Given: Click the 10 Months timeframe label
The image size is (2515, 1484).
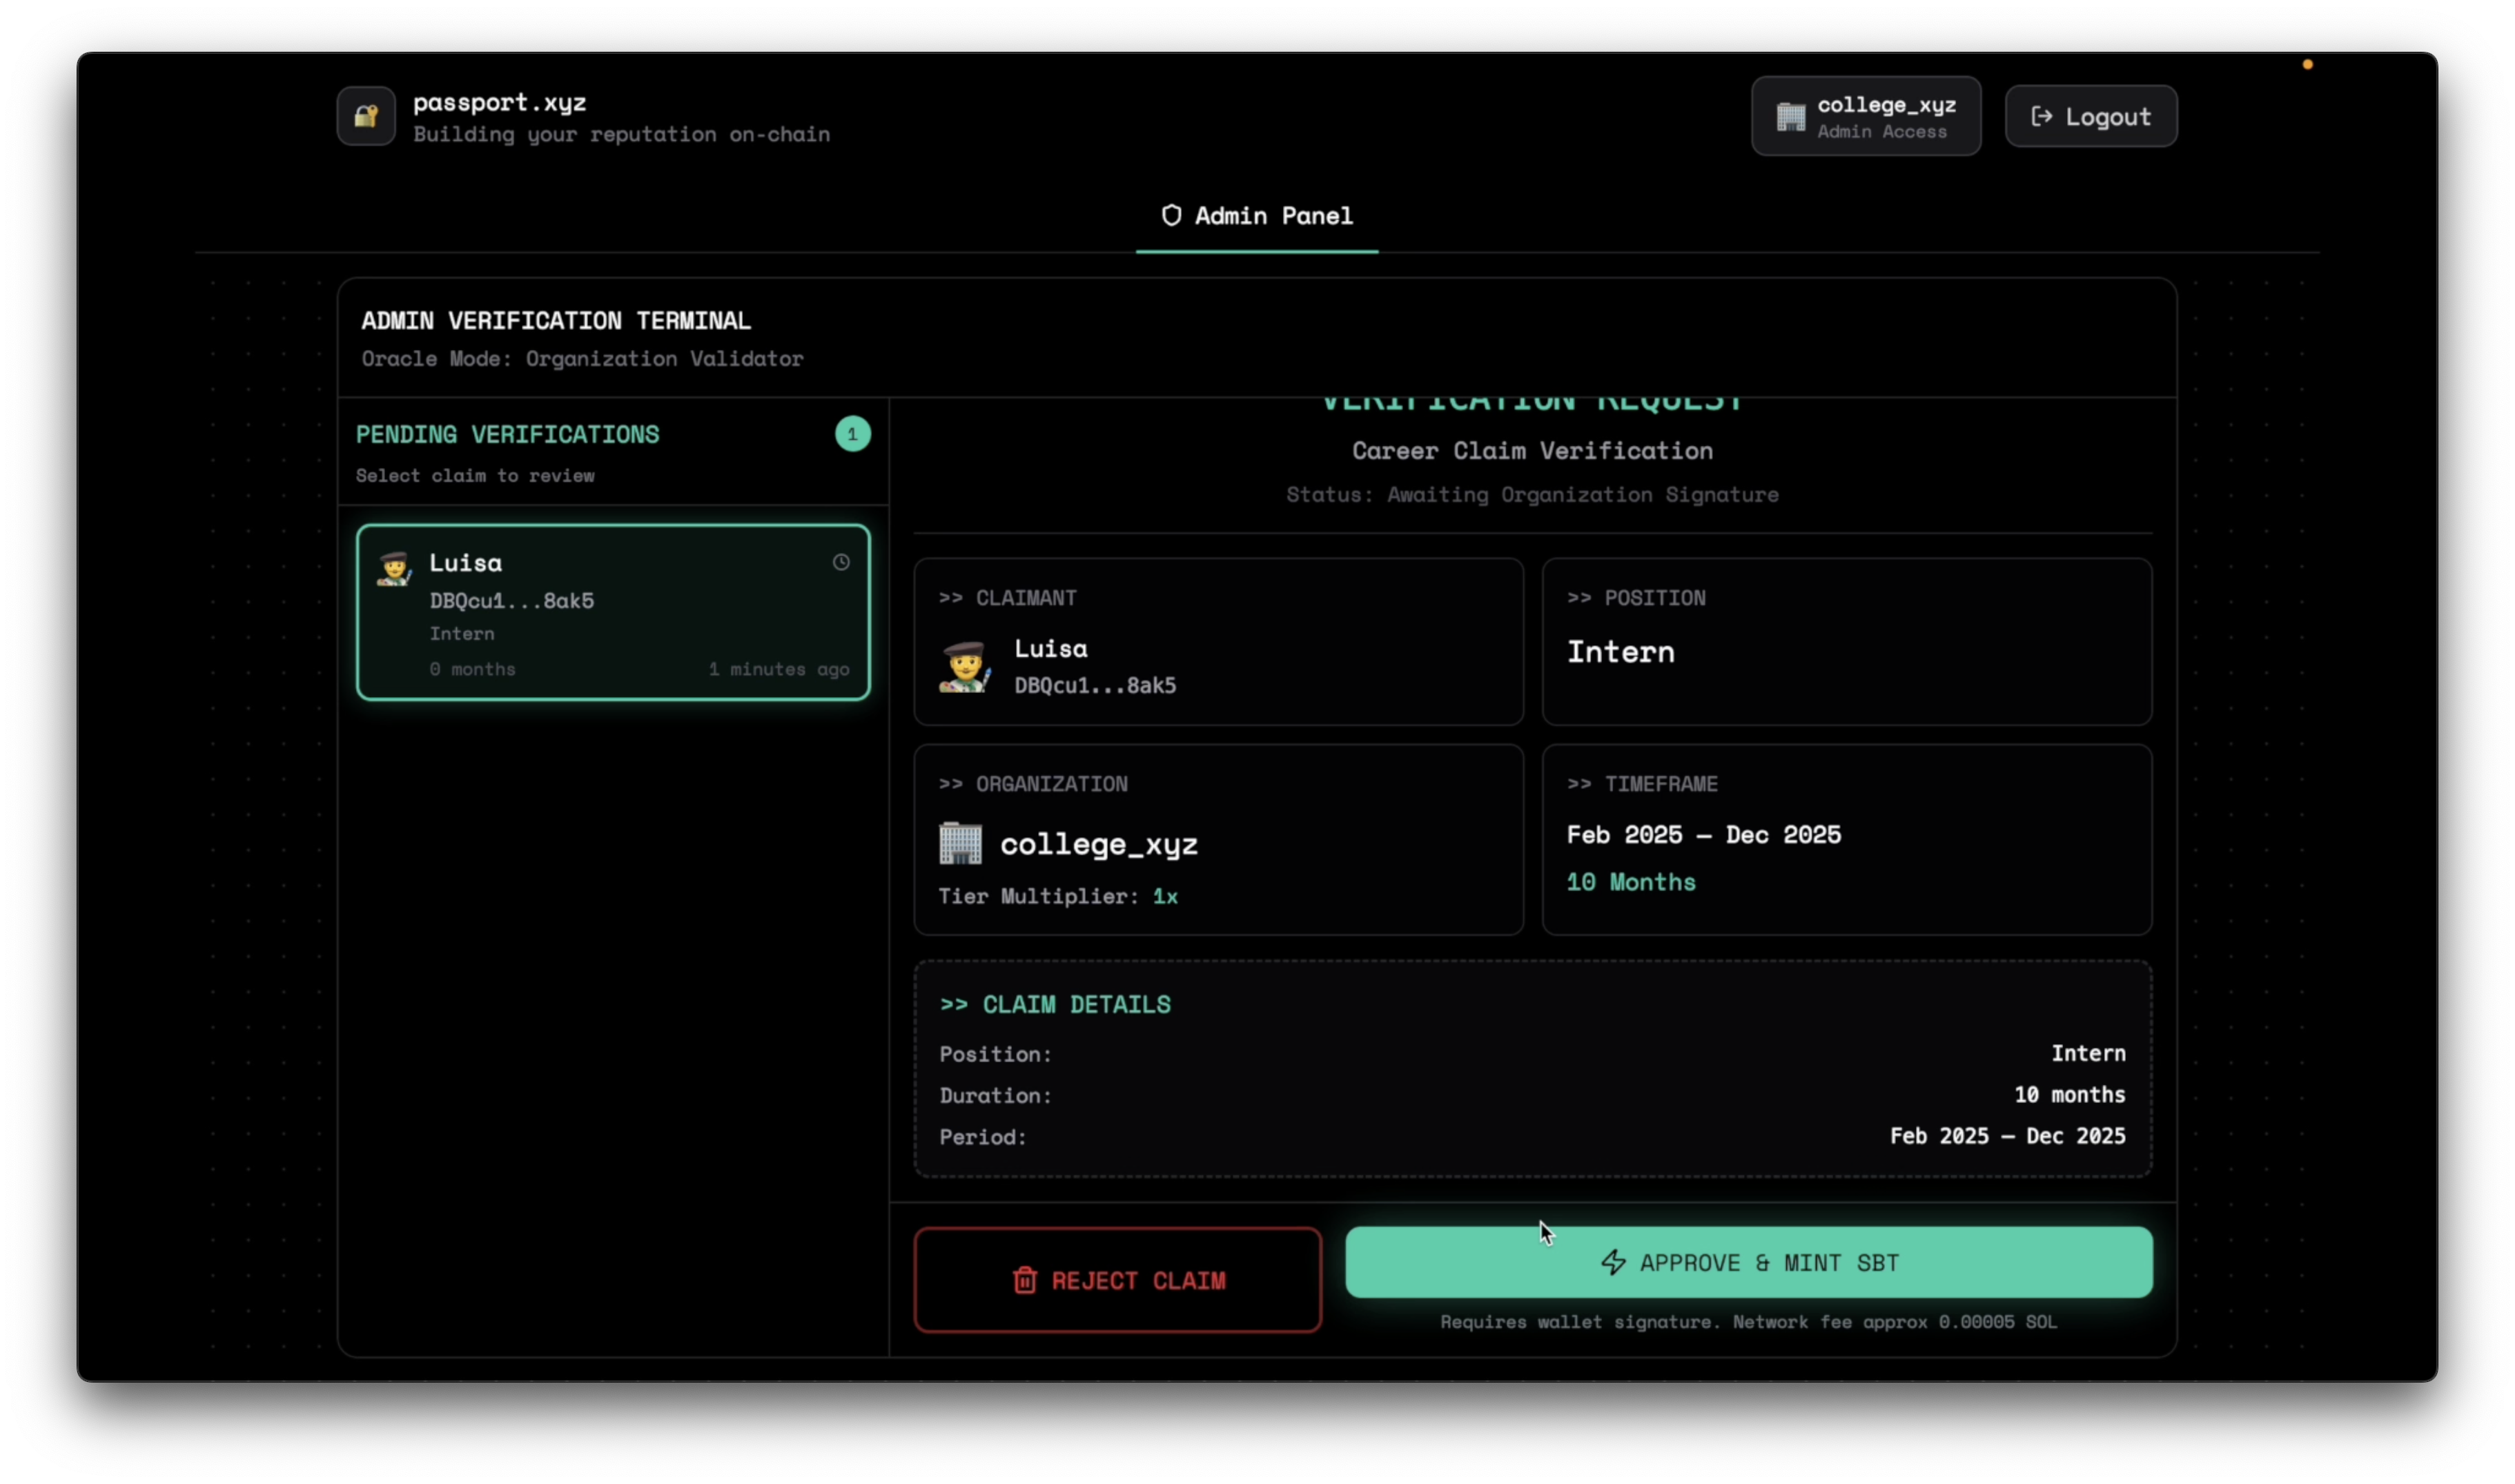Looking at the screenshot, I should tap(1630, 882).
